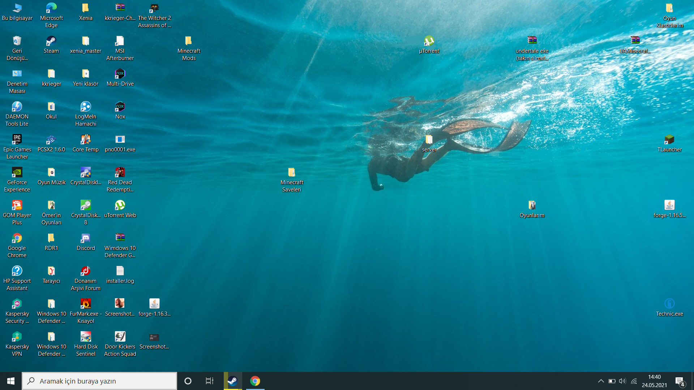Image resolution: width=694 pixels, height=390 pixels.
Task: Open the clock showing 14:40
Action: [654, 381]
